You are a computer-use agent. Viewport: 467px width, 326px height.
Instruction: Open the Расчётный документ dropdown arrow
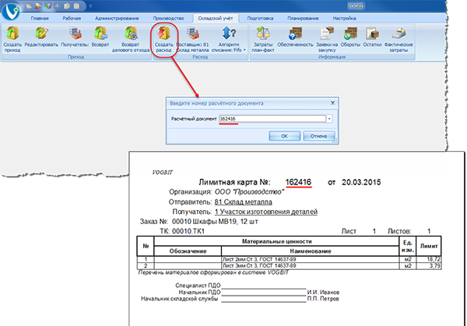click(330, 118)
